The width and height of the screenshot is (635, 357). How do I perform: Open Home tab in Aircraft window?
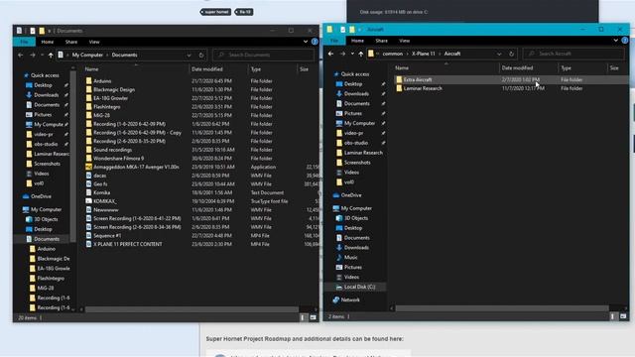357,41
